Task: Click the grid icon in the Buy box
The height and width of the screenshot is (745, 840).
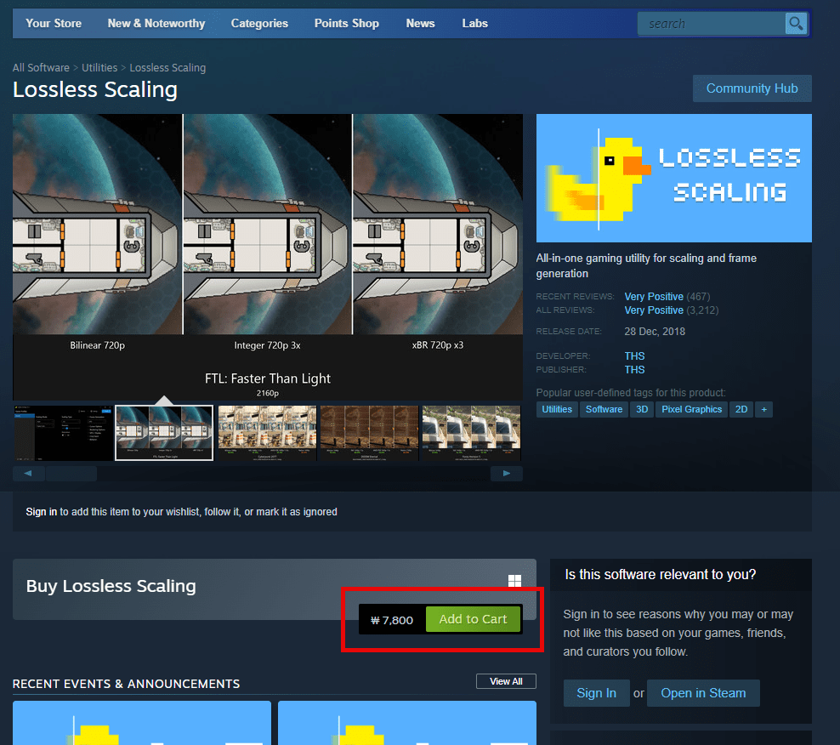Action: (x=514, y=581)
